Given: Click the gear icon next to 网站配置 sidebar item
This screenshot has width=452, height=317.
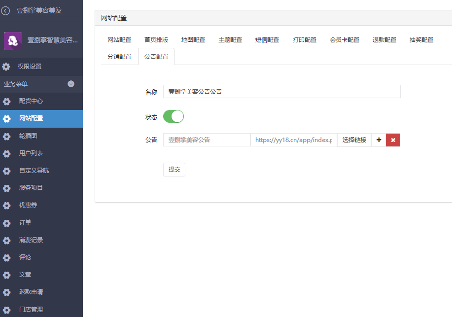Looking at the screenshot, I should (x=6, y=118).
